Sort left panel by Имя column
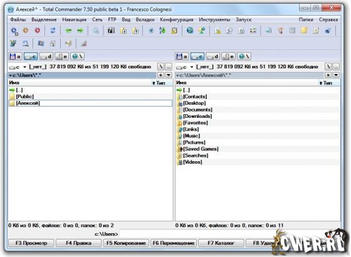Image resolution: width=351 pixels, height=257 pixels. pos(79,83)
